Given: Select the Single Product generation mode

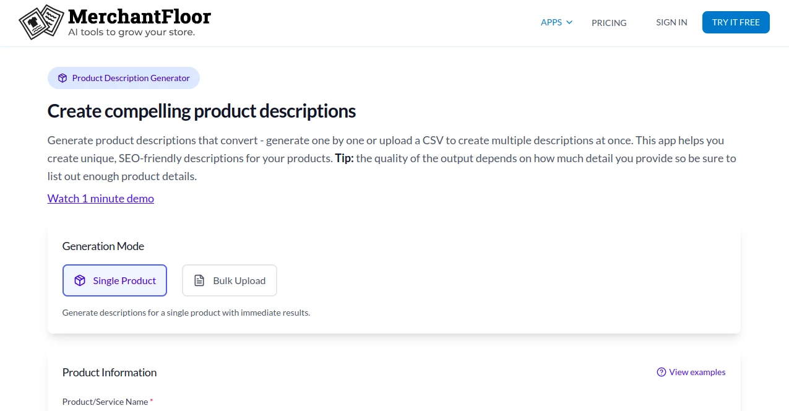Looking at the screenshot, I should [114, 280].
